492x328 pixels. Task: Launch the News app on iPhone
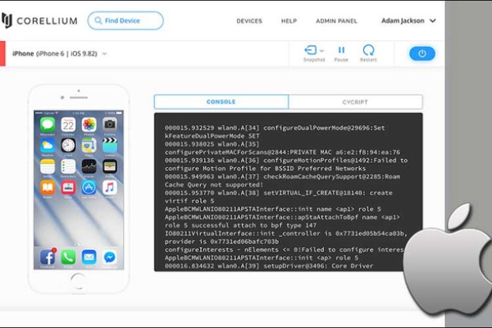pos(68,188)
